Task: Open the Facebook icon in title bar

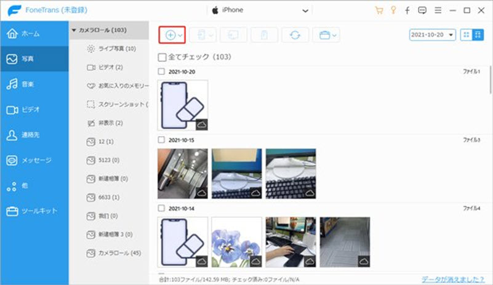Action: 407,10
